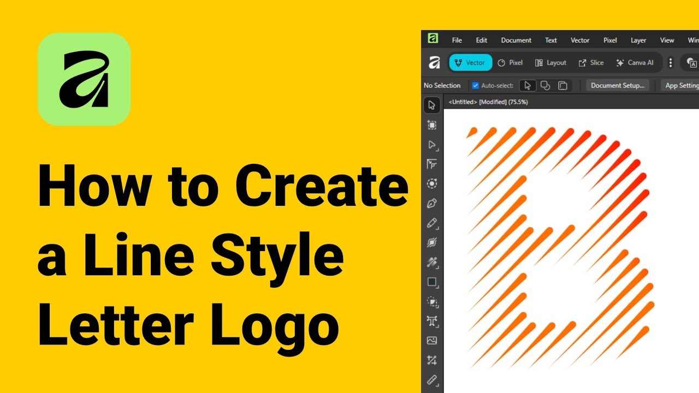Open the Document menu
Screen dimensions: 699x393
tap(516, 40)
